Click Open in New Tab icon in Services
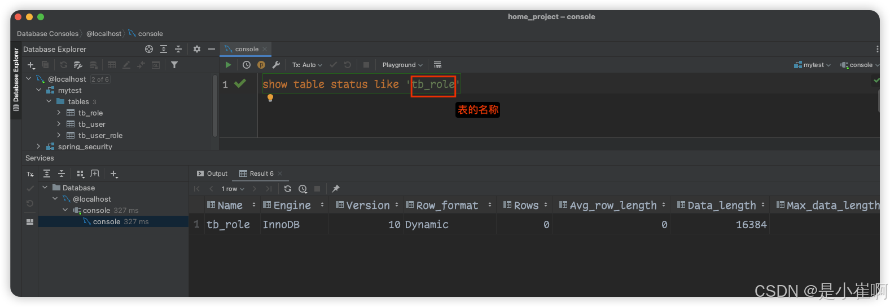The height and width of the screenshot is (307, 890). [x=95, y=173]
